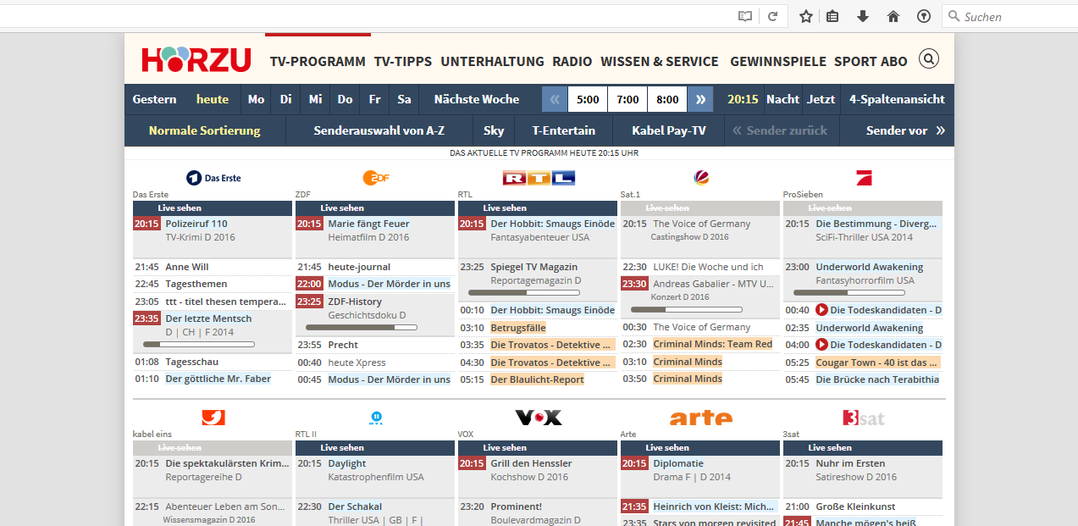Select the Mo day tab
The width and height of the screenshot is (1078, 526).
pos(256,99)
